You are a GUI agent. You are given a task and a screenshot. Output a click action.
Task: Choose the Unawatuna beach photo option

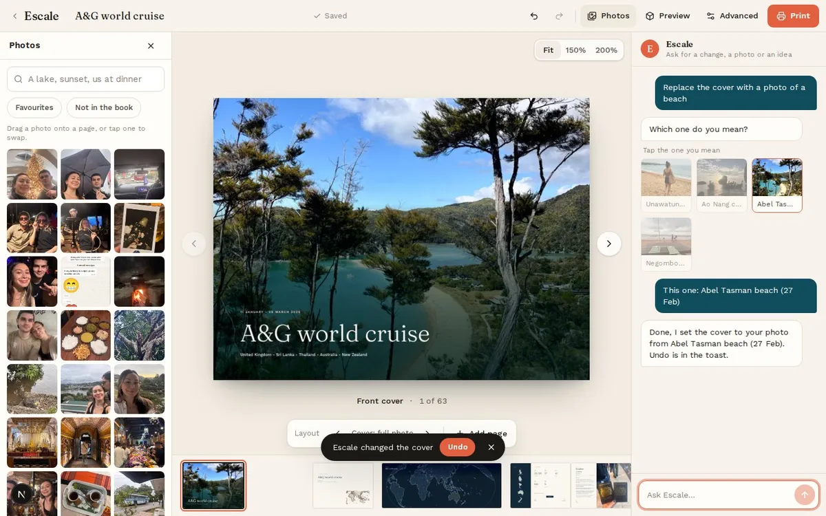pyautogui.click(x=666, y=185)
